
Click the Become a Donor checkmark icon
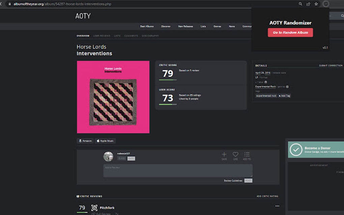pos(296,150)
